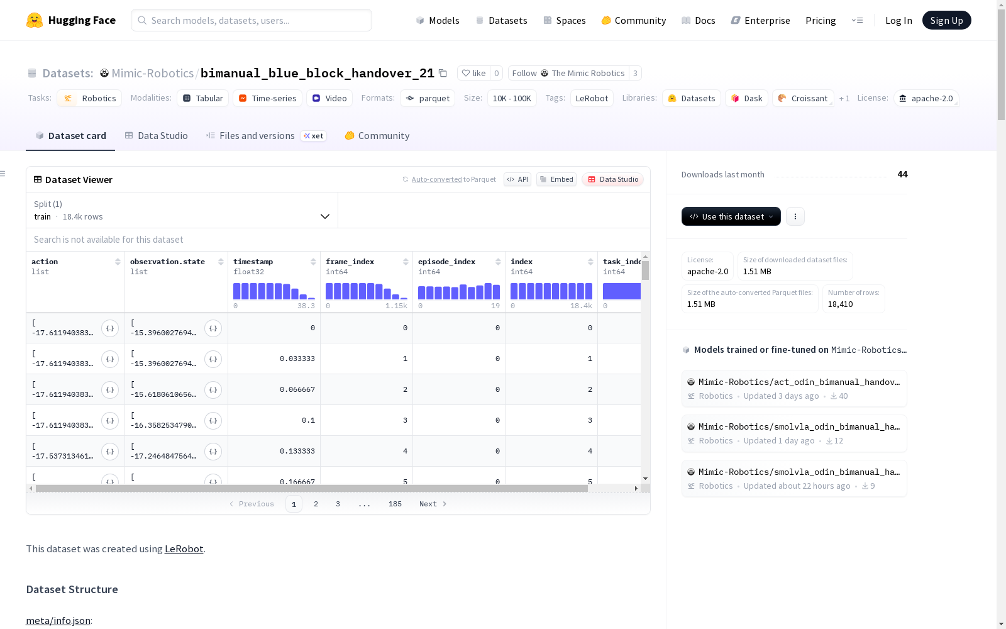This screenshot has height=629, width=1006.
Task: Sort by the timestamp column
Action: [x=313, y=262]
